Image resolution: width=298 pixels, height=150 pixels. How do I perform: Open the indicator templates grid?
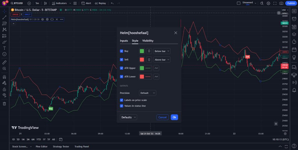coord(75,3)
